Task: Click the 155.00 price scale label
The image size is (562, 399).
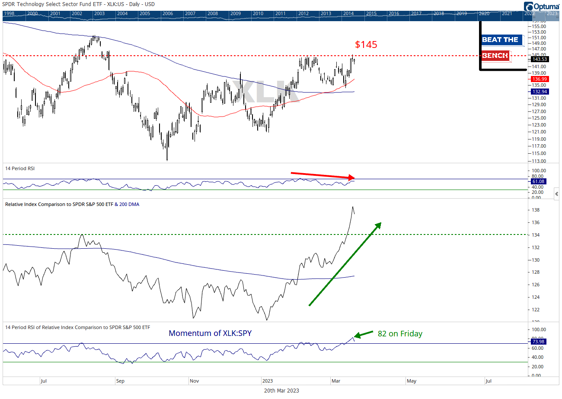Action: click(x=538, y=26)
